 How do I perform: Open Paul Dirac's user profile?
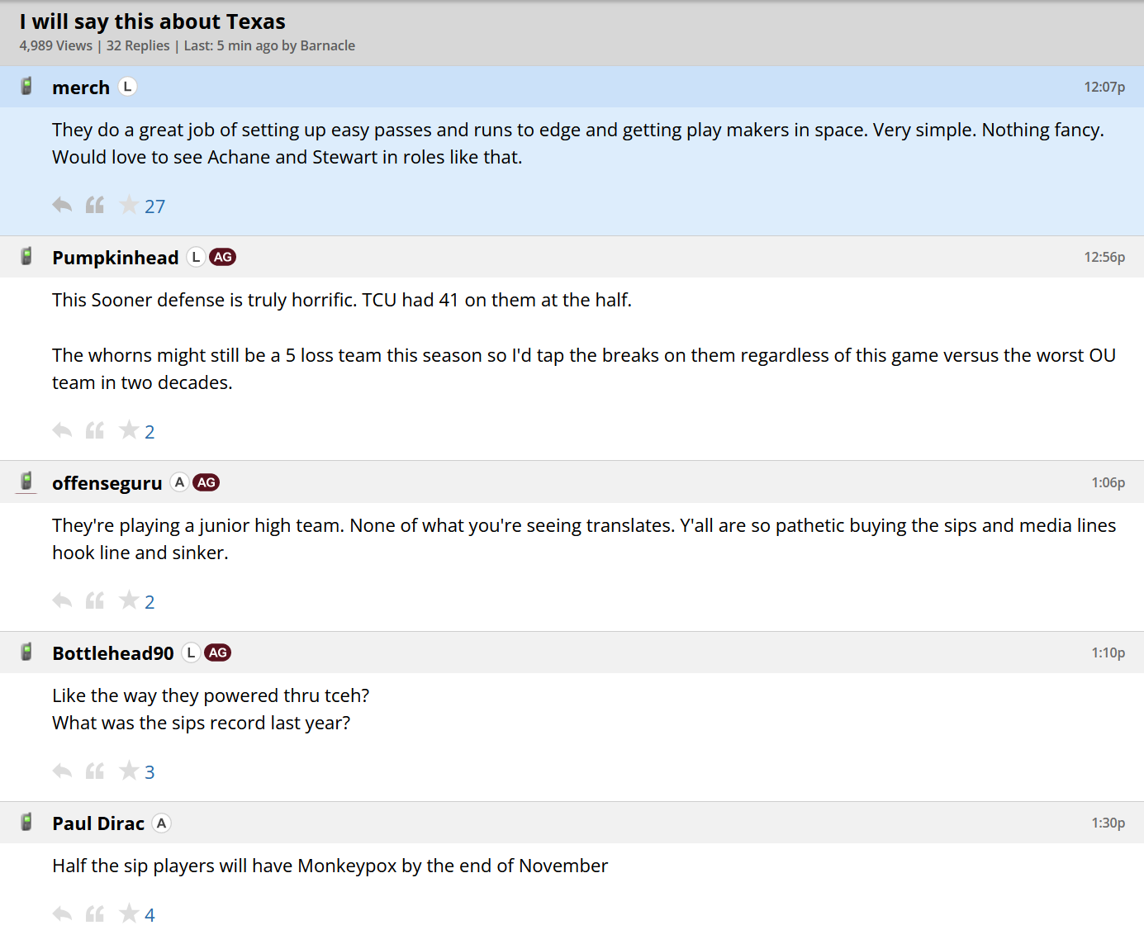[98, 823]
